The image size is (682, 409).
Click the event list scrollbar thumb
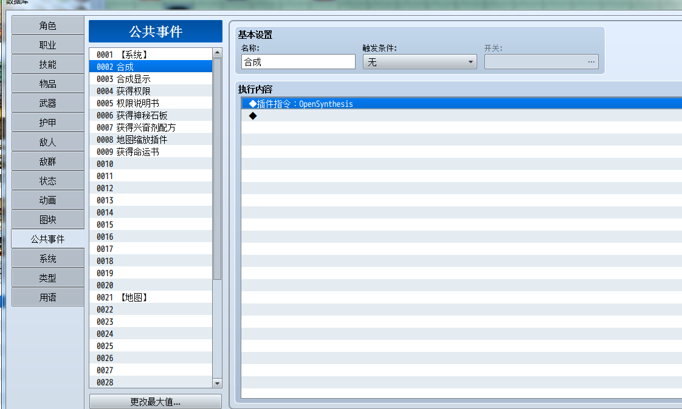(x=217, y=169)
